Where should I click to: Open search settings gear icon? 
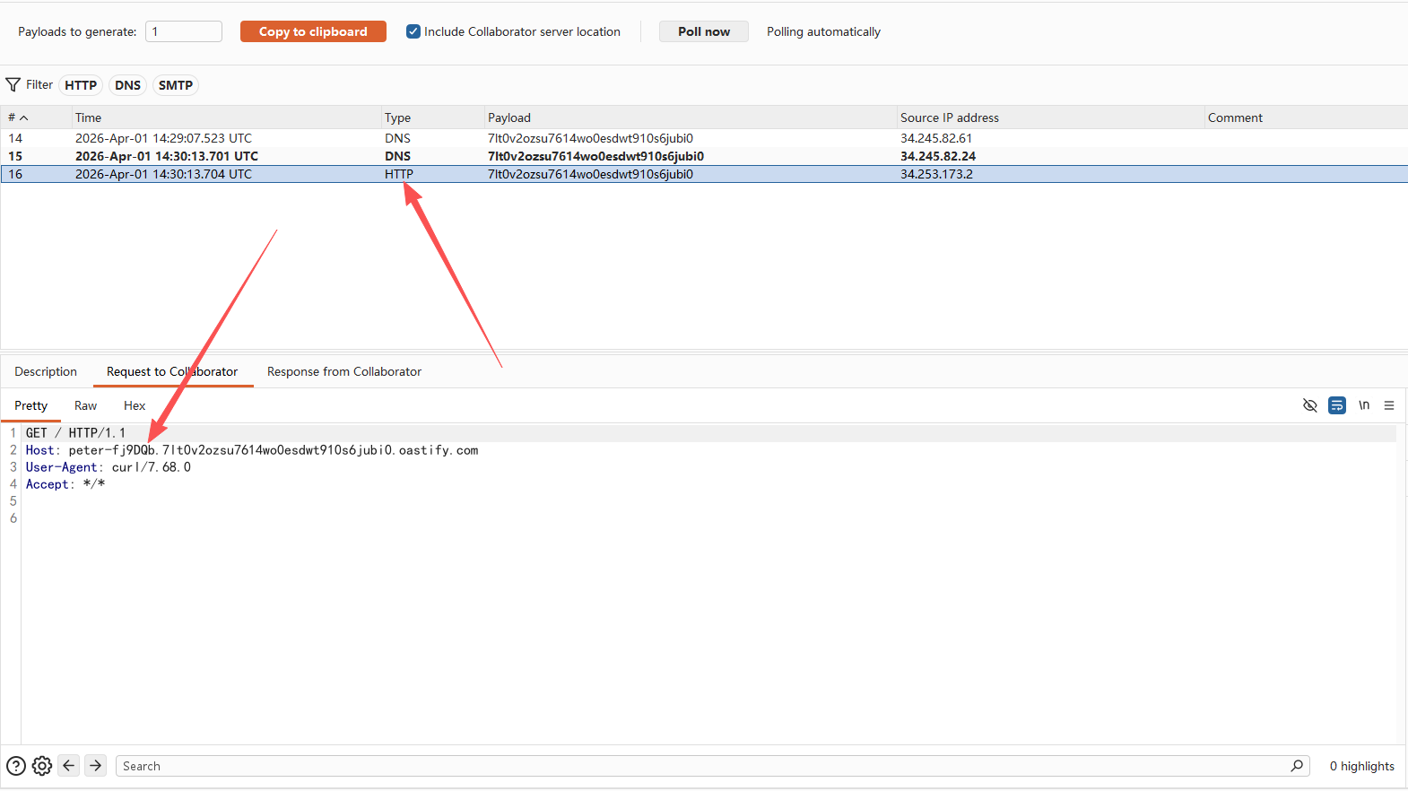42,766
